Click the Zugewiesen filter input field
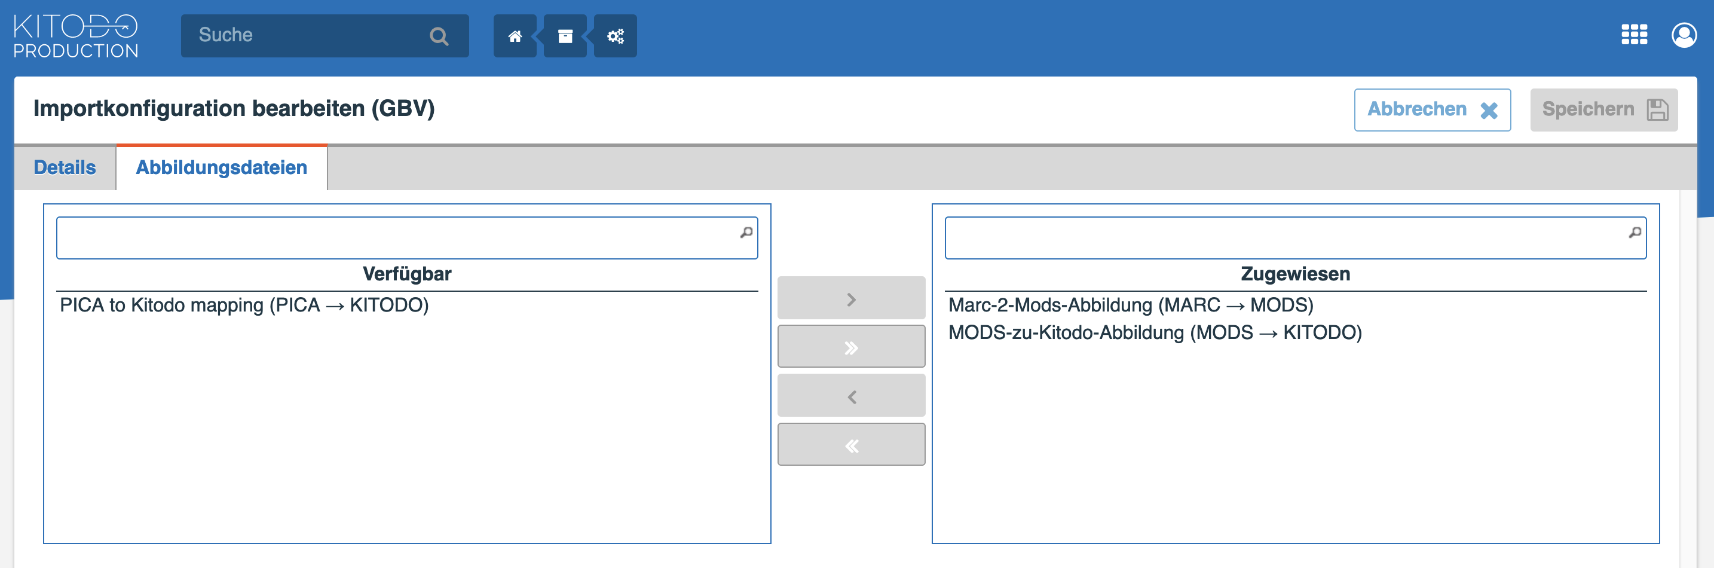 (x=1295, y=238)
